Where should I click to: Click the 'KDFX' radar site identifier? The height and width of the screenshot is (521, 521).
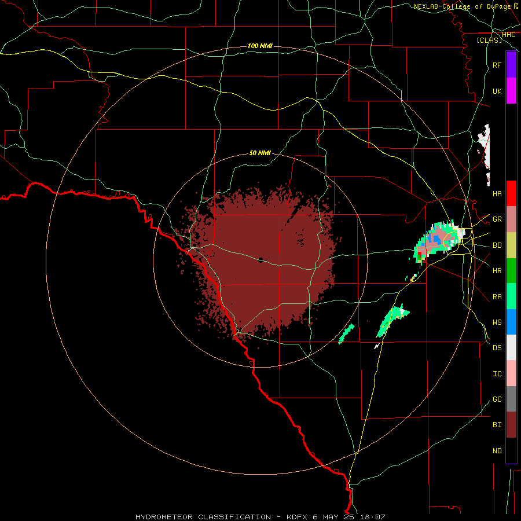[x=297, y=517]
